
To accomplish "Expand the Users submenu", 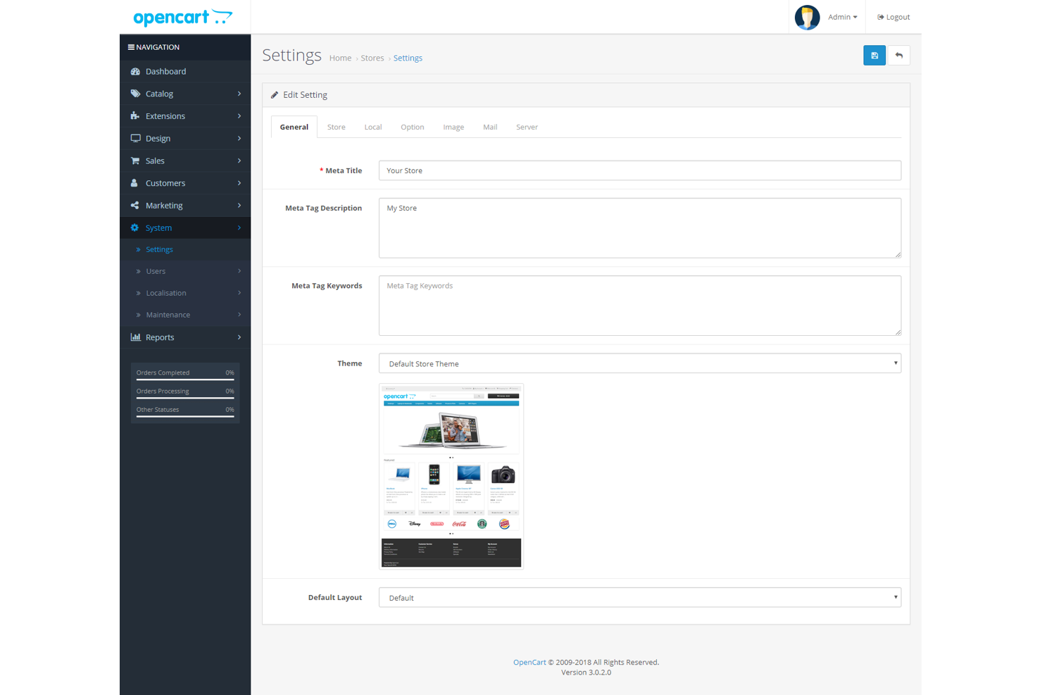I will pyautogui.click(x=156, y=270).
